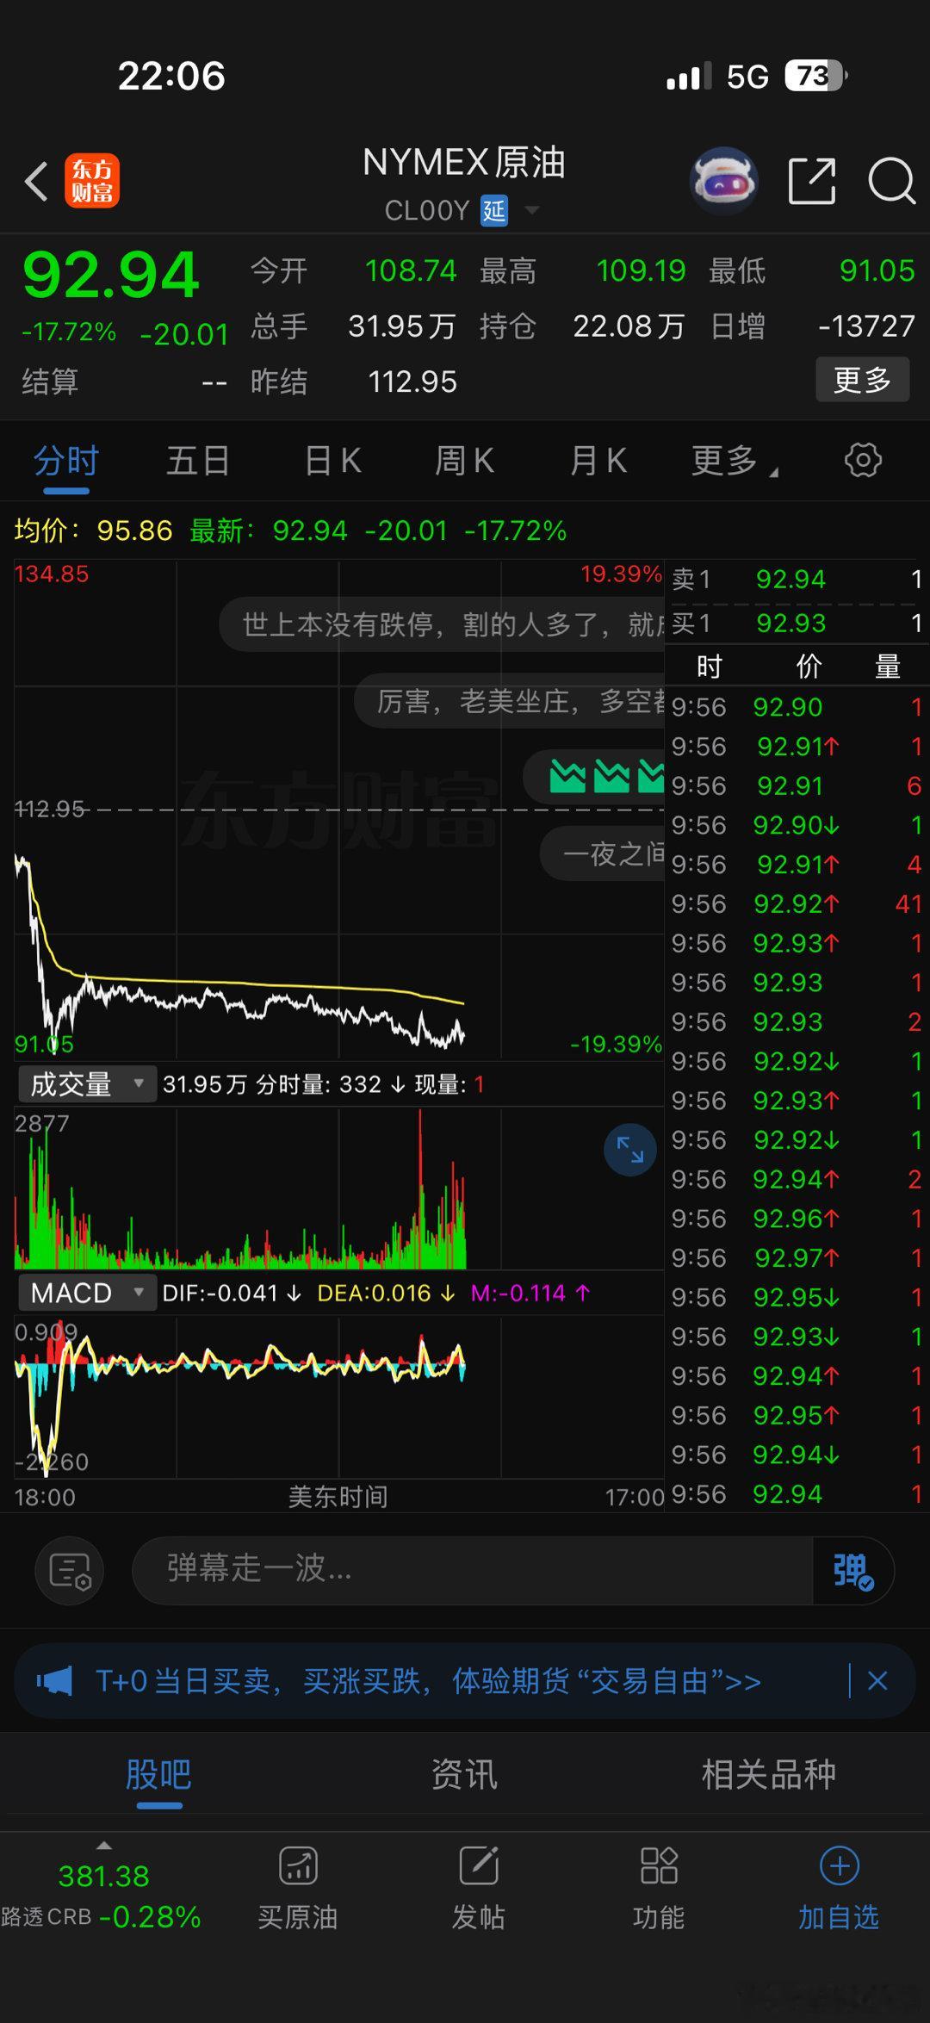The height and width of the screenshot is (2023, 930).
Task: Dismiss the T+0 promo banner
Action: click(x=877, y=1680)
